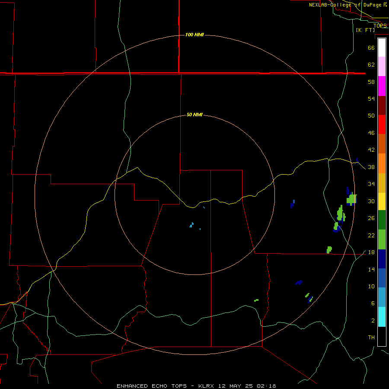Viewport: 389px width, 389px height.
Task: Click the legend value "38"
Action: 371,167
